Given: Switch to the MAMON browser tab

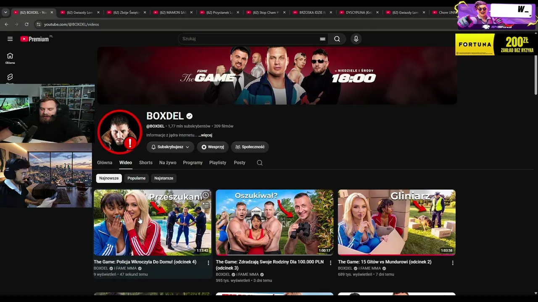Looking at the screenshot, I should click(173, 13).
